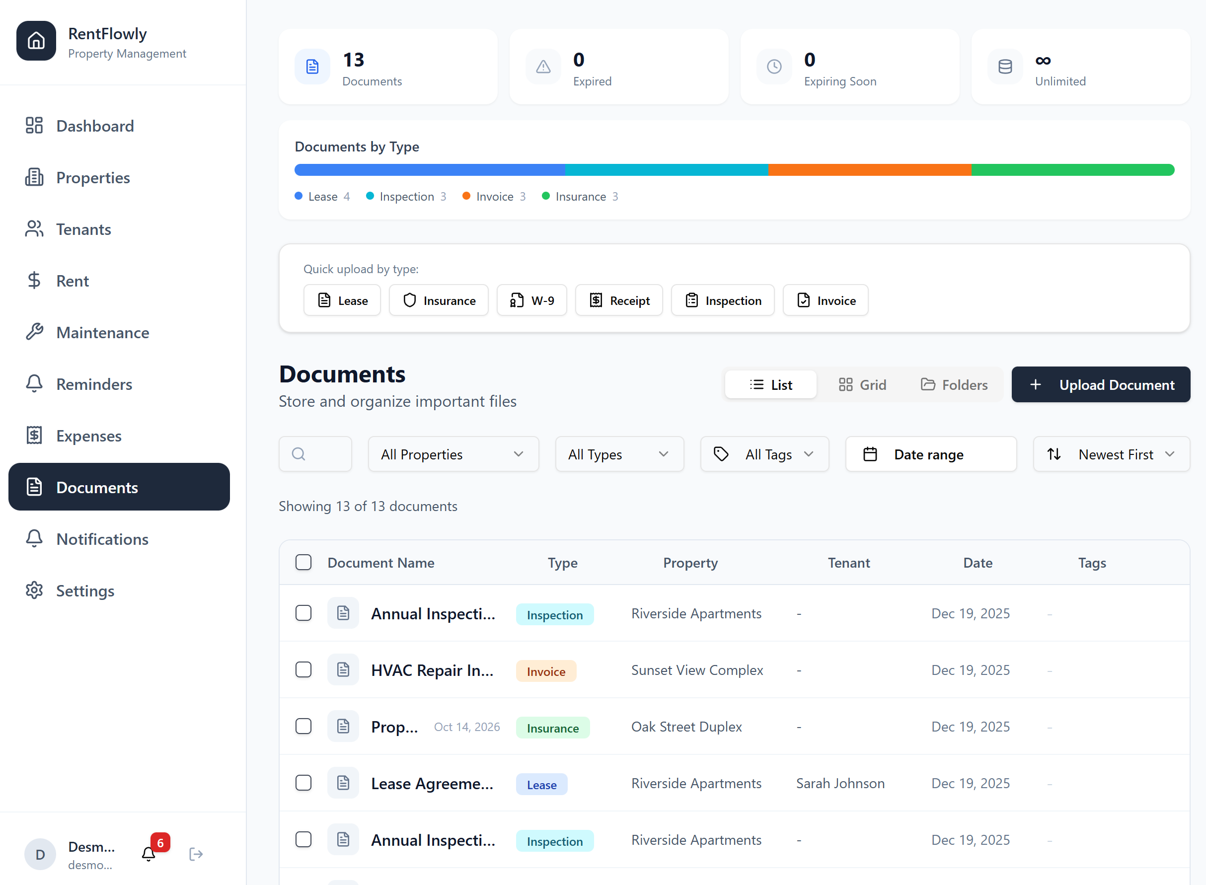Tick the checkbox for Lease Agreement row
The width and height of the screenshot is (1206, 885).
(x=303, y=783)
